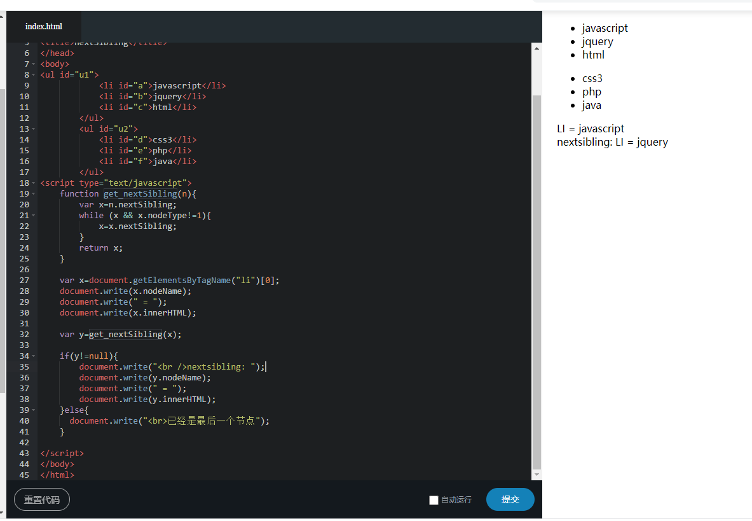Click 'css3' in the preview list

592,79
